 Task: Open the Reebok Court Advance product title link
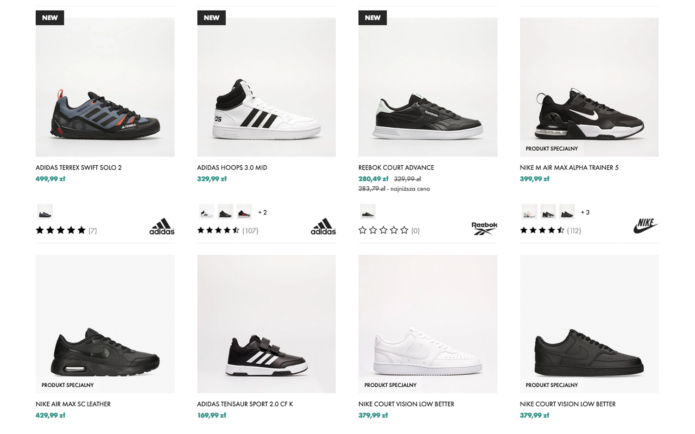396,168
